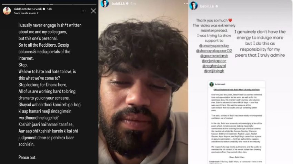Open siddhantchaturvedi's profile picture
The width and height of the screenshot is (293, 164).
click(7, 11)
